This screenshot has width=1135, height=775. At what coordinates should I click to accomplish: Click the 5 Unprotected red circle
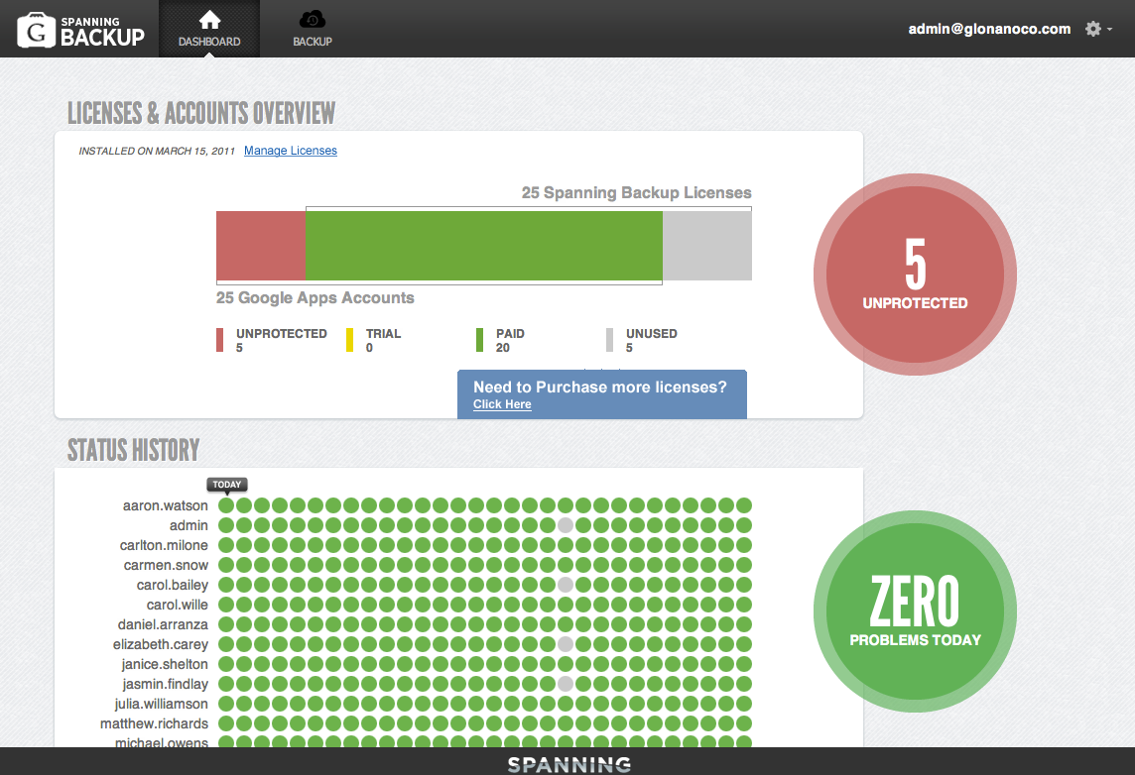(915, 275)
